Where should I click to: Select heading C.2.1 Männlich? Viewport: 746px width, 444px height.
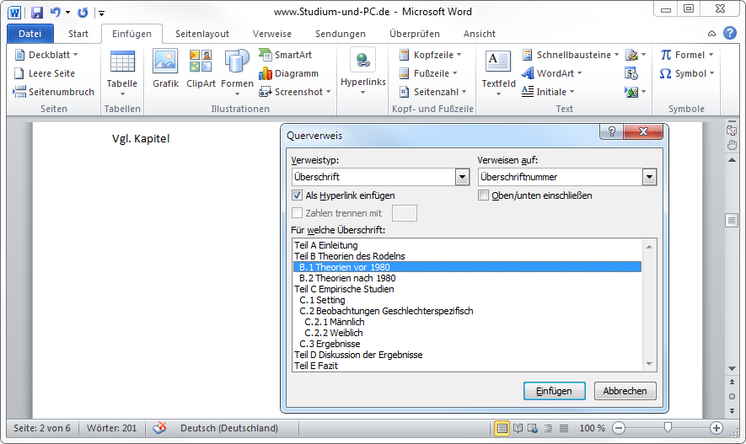(x=467, y=322)
